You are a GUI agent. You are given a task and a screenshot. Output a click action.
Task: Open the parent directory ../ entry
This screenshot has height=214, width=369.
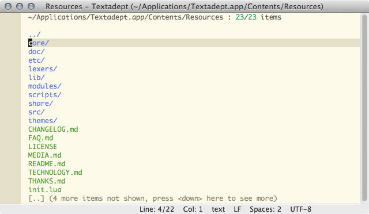(35, 35)
